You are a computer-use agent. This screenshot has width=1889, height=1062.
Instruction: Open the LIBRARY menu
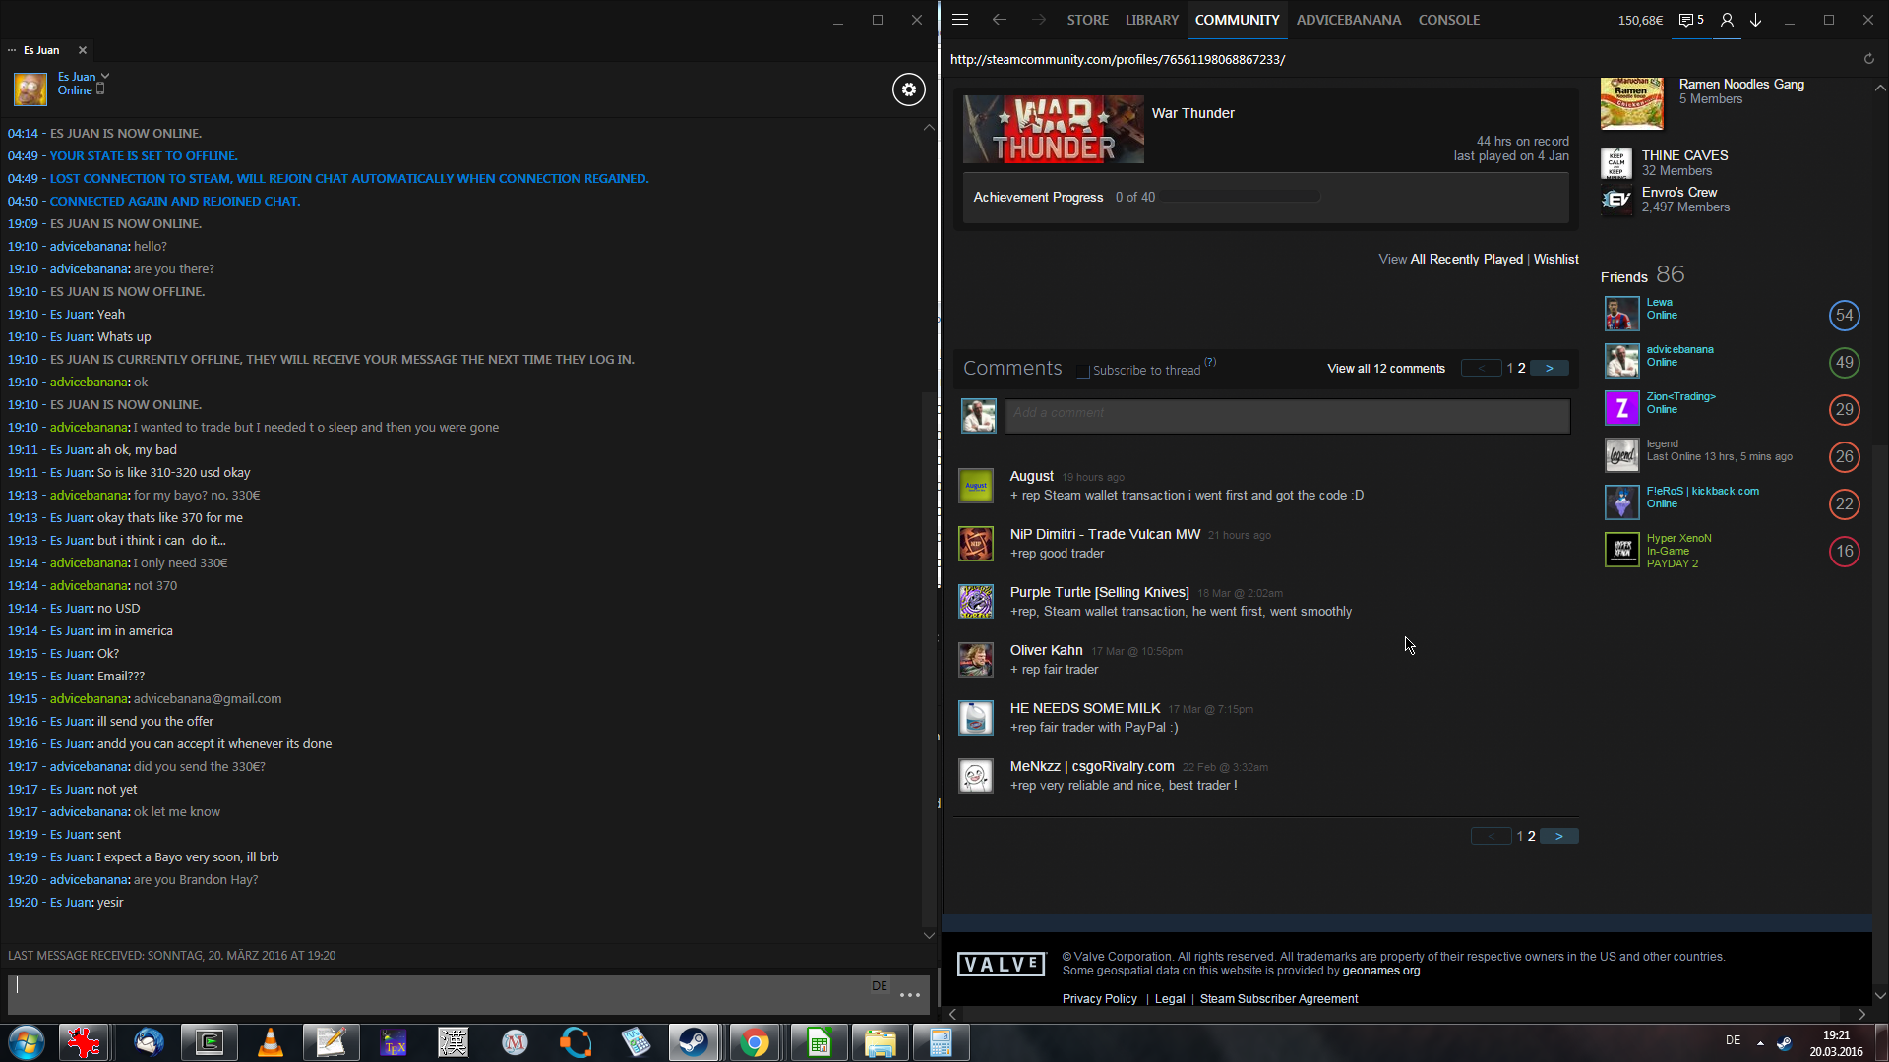1151,20
